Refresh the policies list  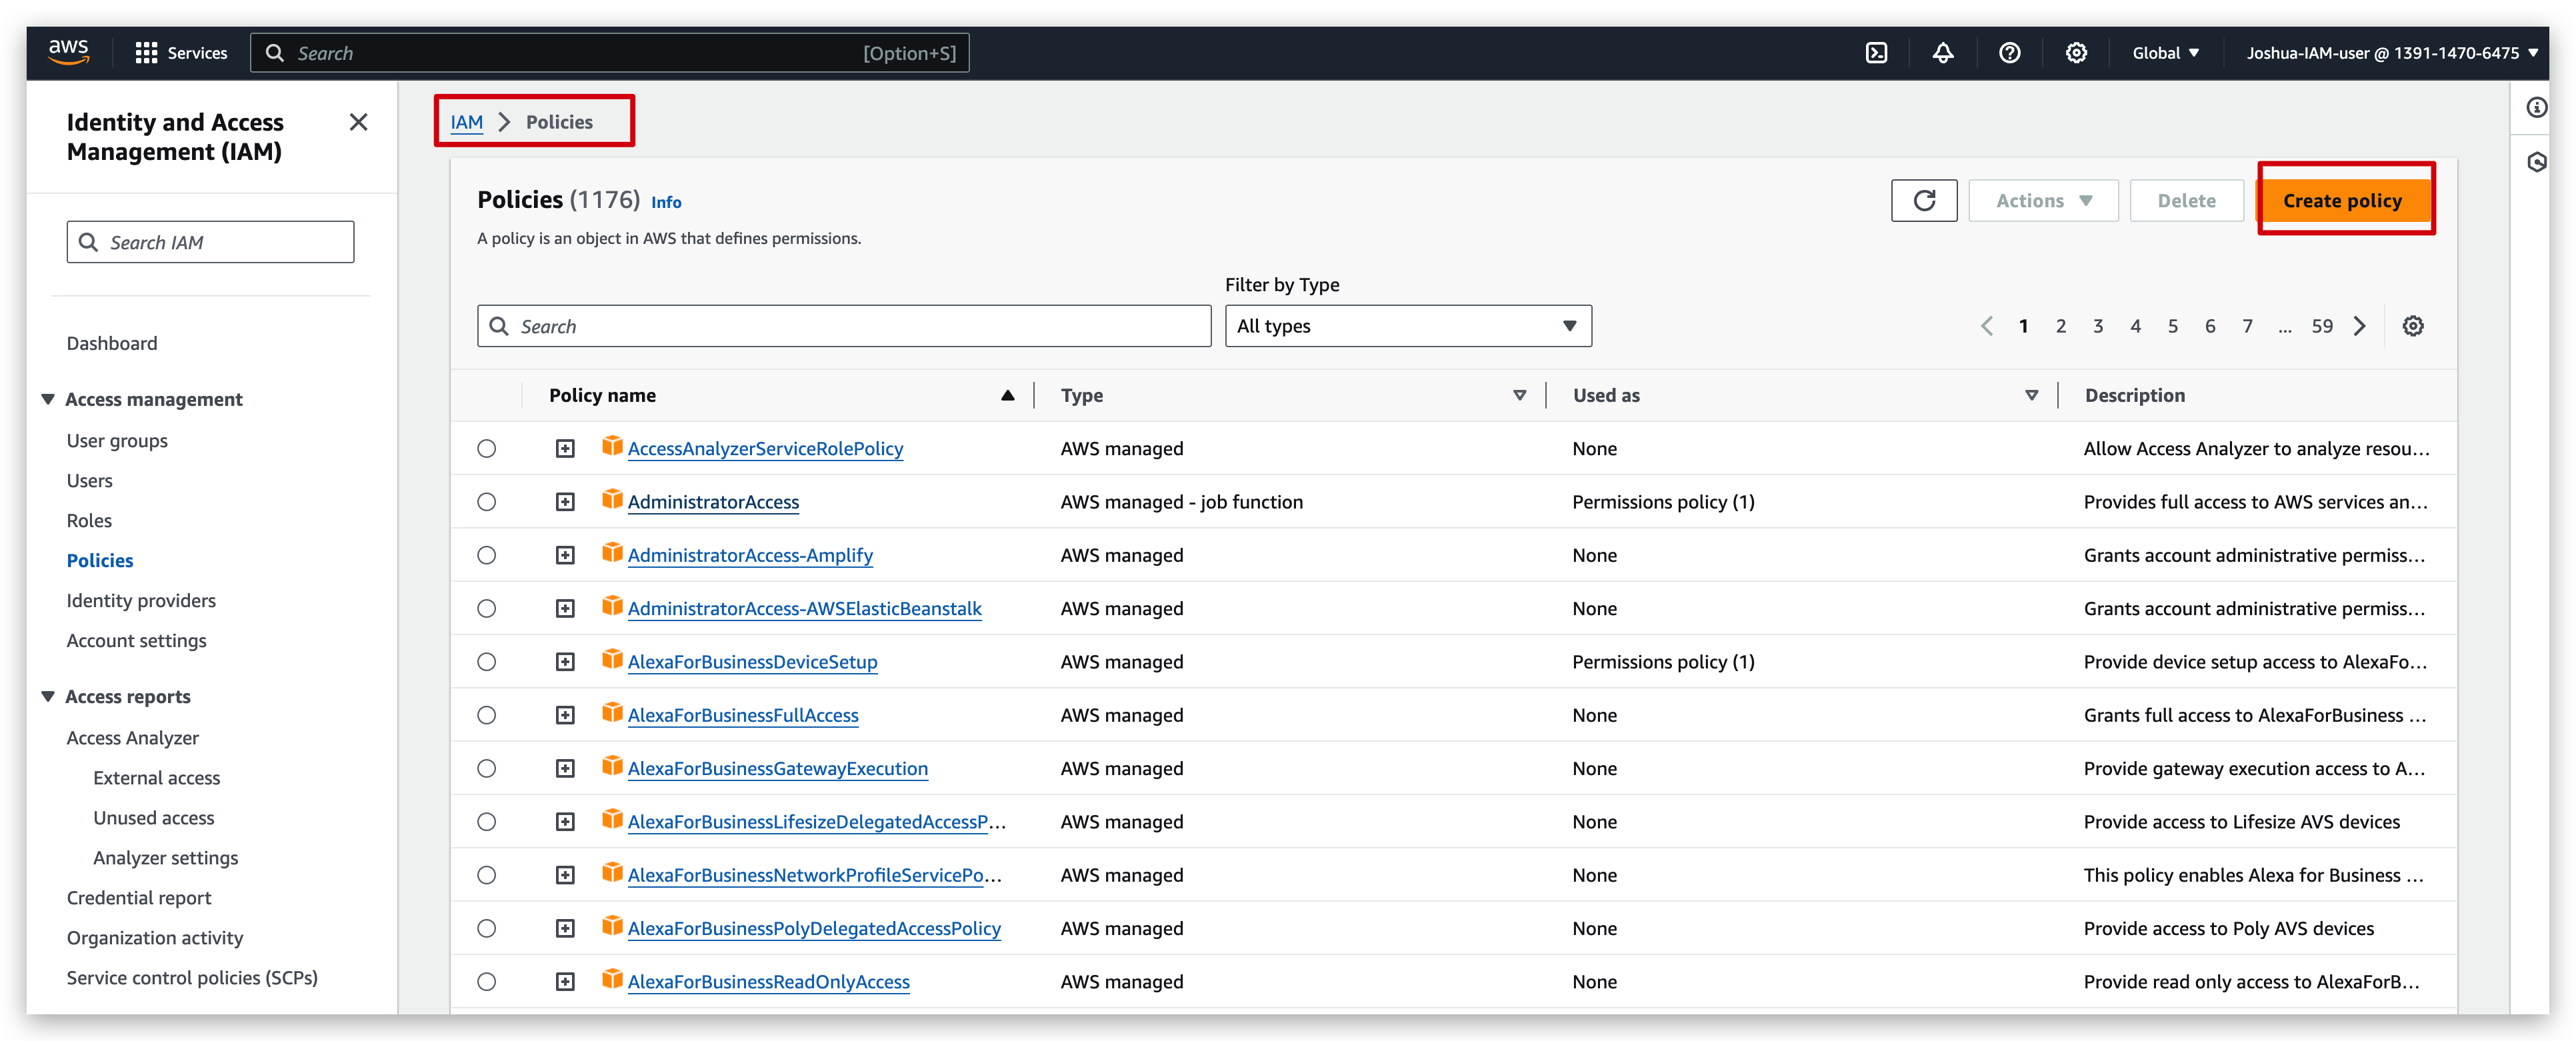1923,201
